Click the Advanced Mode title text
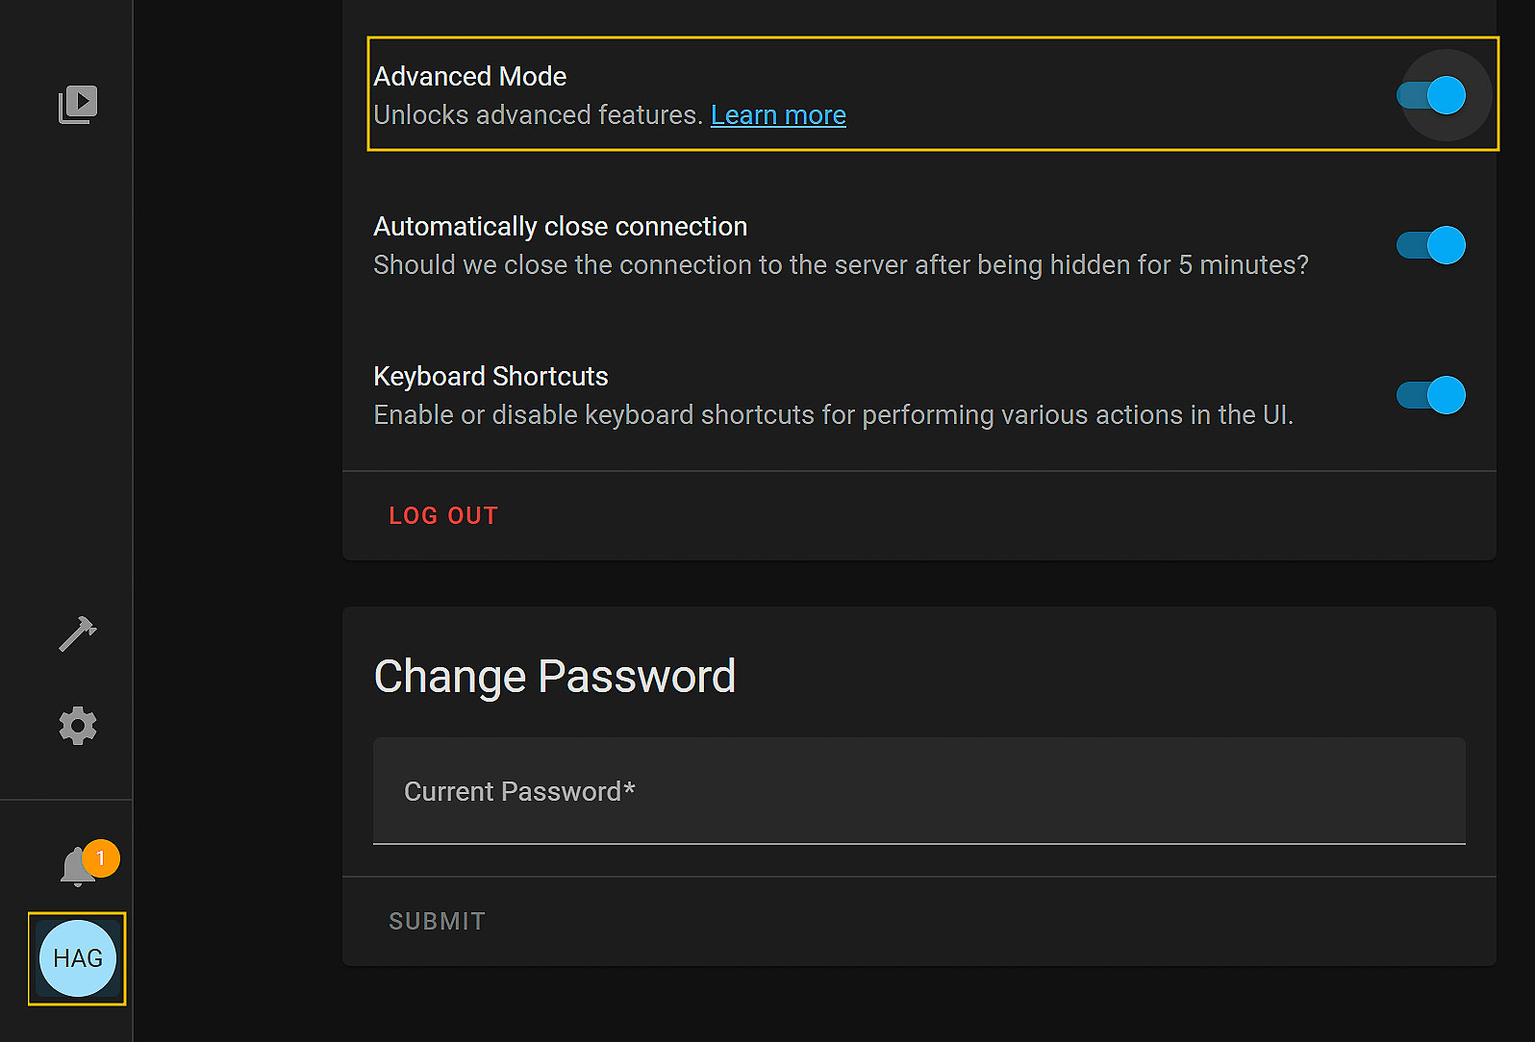 pos(470,76)
